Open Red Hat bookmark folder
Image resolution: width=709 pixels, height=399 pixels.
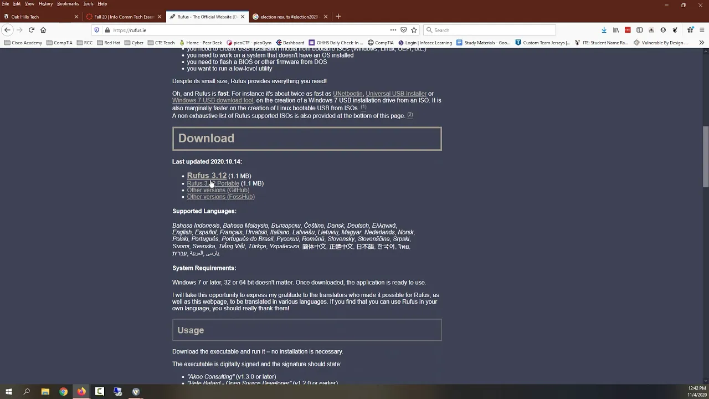(x=108, y=43)
